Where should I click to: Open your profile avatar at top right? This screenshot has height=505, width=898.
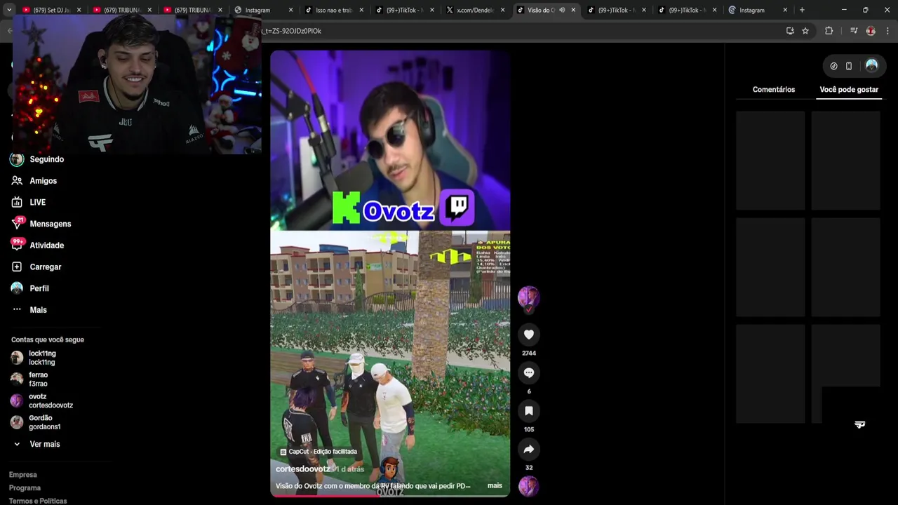(x=871, y=65)
